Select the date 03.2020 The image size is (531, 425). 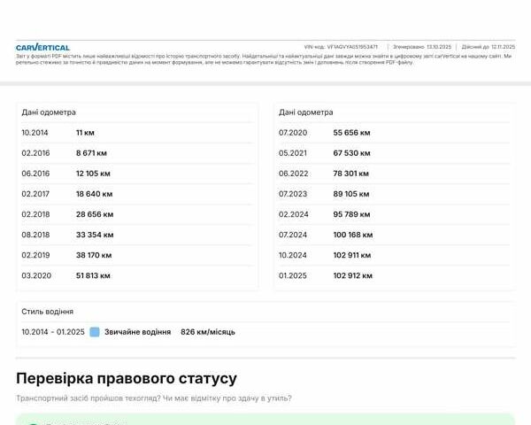point(36,275)
